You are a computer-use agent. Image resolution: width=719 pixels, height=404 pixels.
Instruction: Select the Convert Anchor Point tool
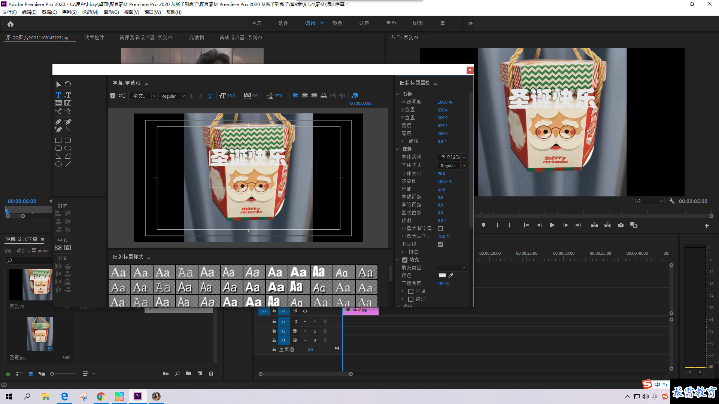[68, 129]
